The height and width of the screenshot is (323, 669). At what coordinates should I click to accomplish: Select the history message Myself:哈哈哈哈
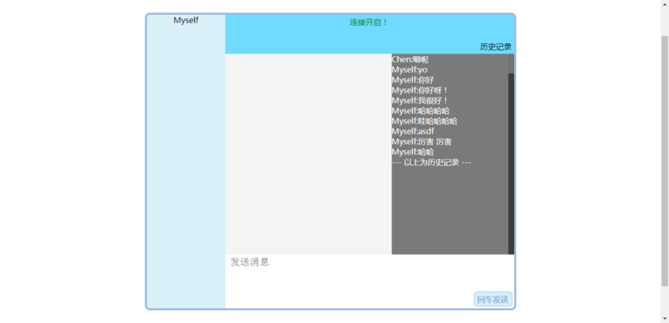pyautogui.click(x=421, y=111)
